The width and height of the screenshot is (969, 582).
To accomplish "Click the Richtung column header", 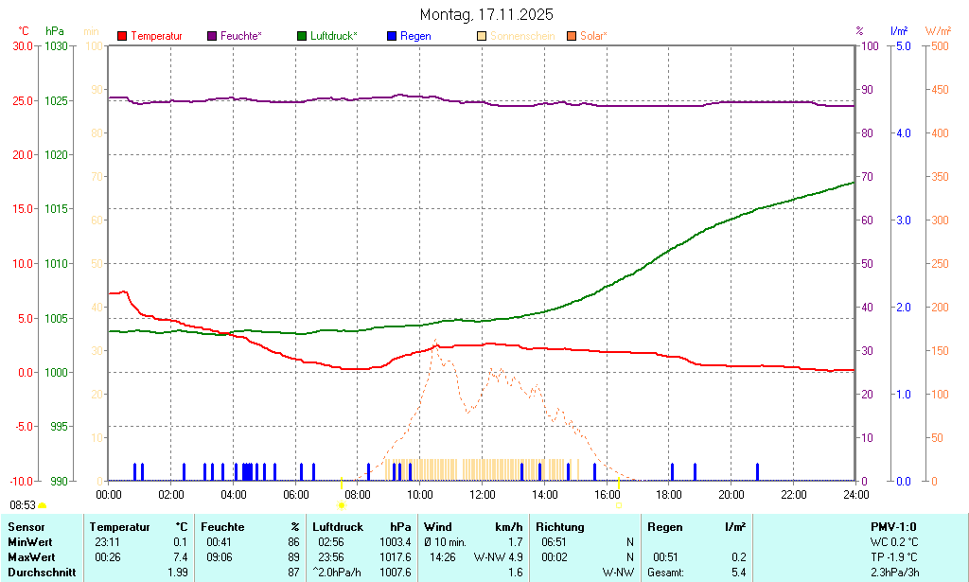I will click(x=560, y=526).
